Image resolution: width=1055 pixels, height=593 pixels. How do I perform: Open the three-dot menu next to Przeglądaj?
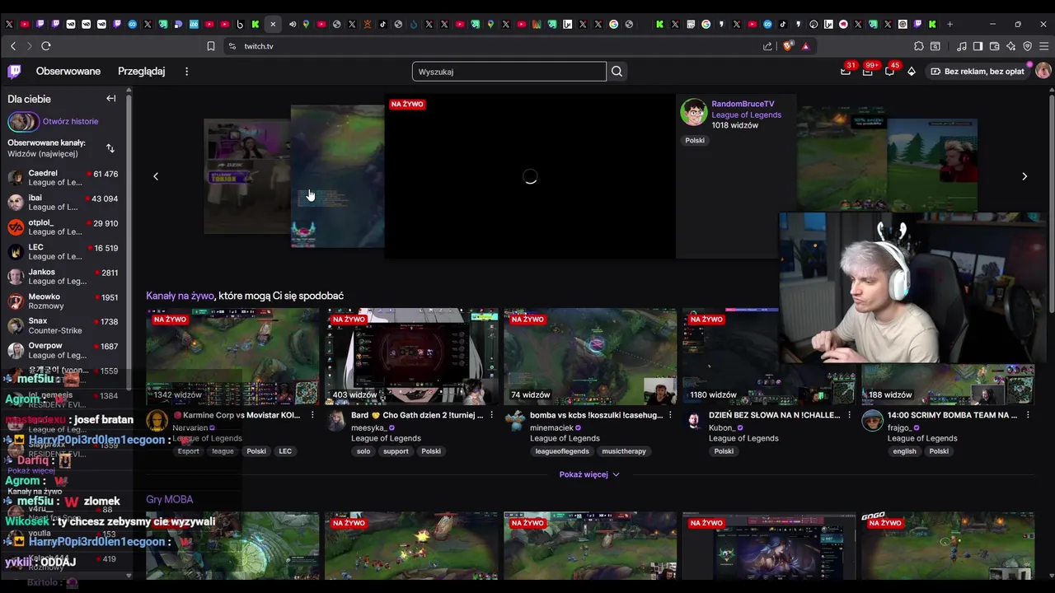point(186,72)
